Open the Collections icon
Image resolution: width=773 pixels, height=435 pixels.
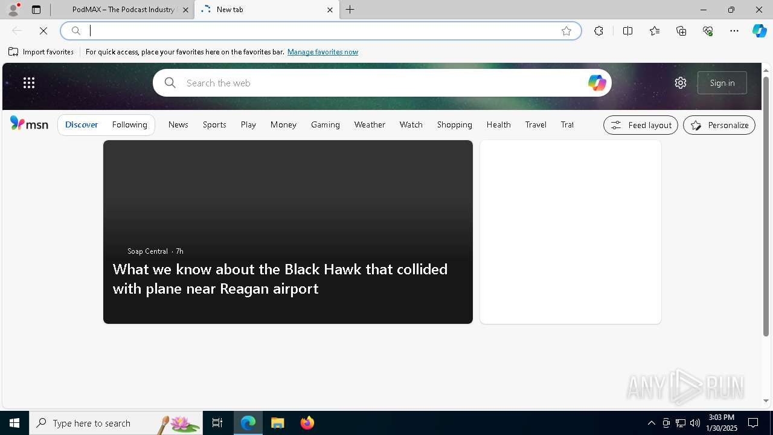click(x=681, y=31)
